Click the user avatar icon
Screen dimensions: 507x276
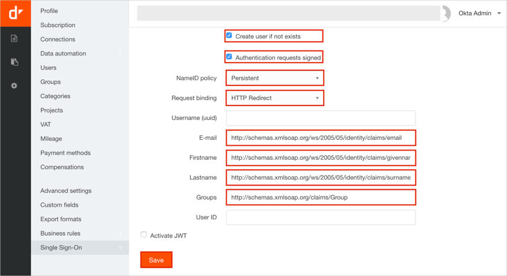(x=446, y=13)
